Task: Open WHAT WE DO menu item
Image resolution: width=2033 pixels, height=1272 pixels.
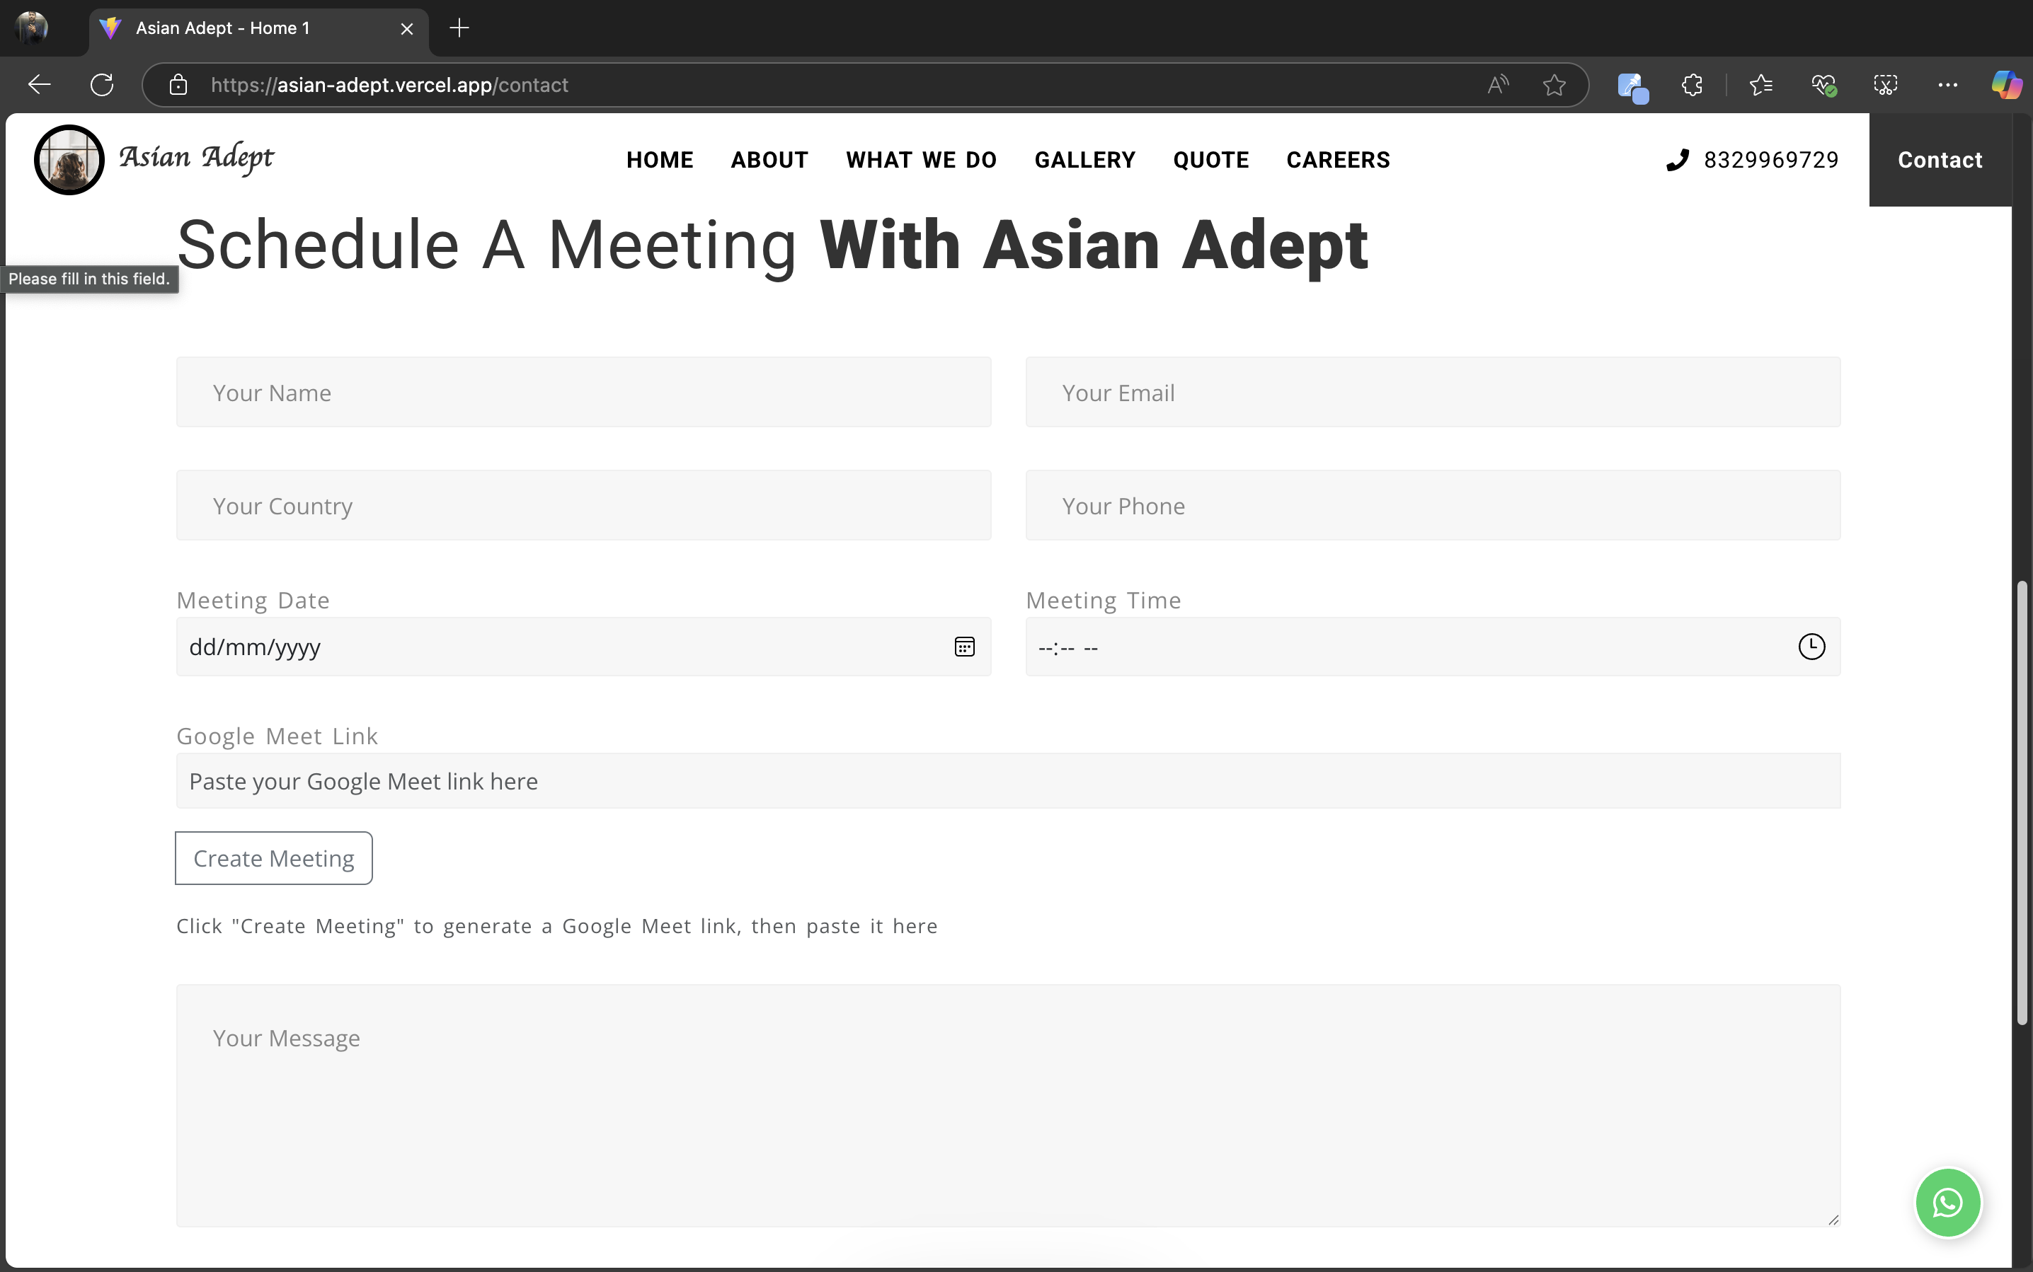Action: pyautogui.click(x=921, y=160)
